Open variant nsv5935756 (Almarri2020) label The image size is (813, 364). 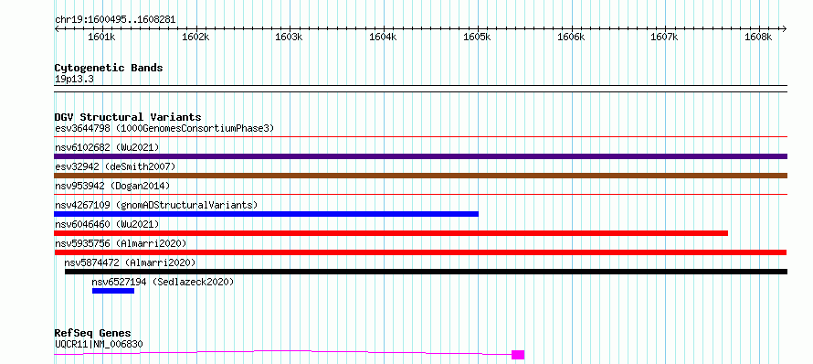121,243
